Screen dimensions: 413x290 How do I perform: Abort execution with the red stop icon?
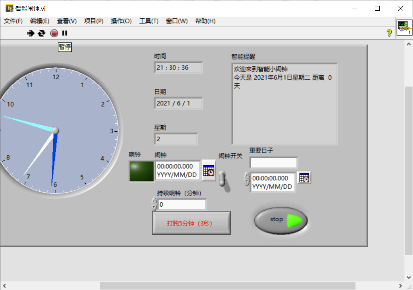coord(54,33)
